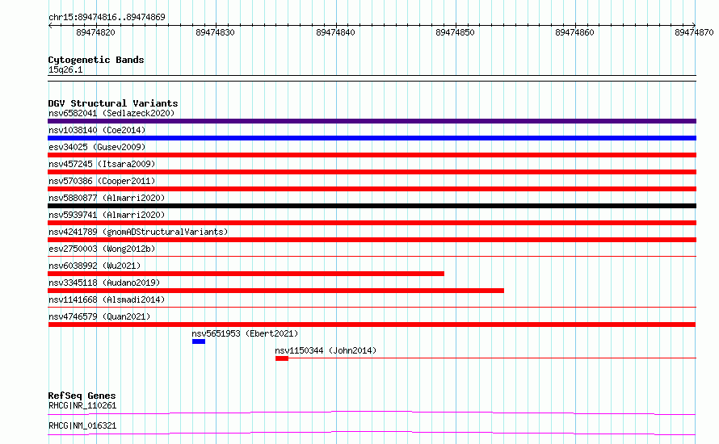Click the red esv34025 variant bar
This screenshot has height=444, width=719.
pyautogui.click(x=372, y=155)
